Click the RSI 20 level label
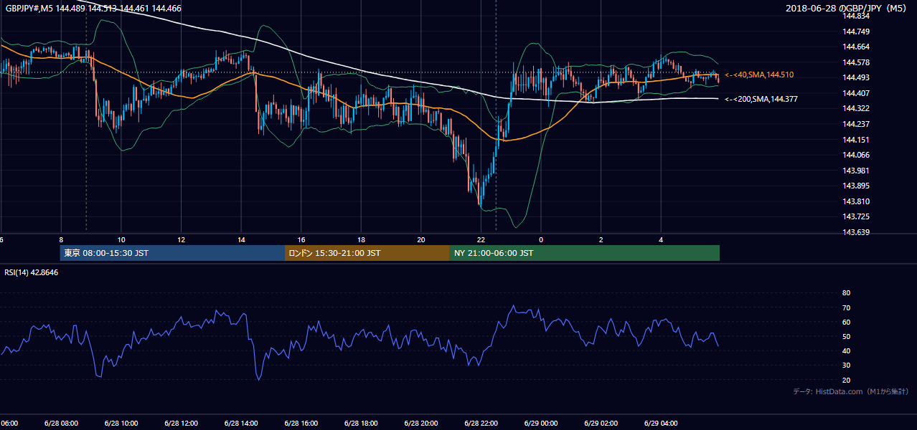This screenshot has height=430, width=917. [846, 380]
